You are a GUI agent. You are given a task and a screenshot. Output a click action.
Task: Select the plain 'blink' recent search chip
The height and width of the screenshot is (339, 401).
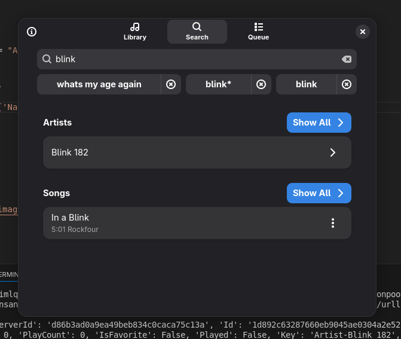tap(306, 84)
